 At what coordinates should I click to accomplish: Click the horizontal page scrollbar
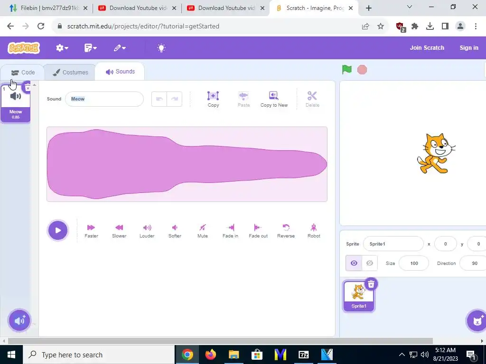220,341
